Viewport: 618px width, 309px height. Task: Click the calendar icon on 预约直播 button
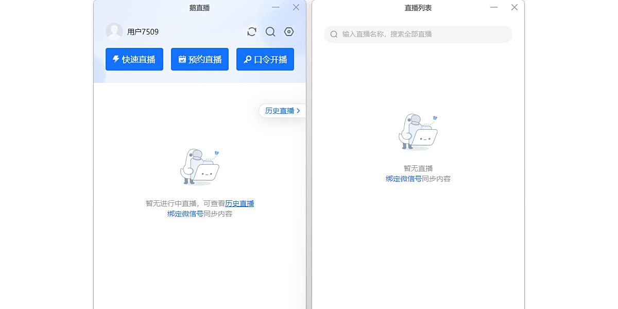point(181,59)
